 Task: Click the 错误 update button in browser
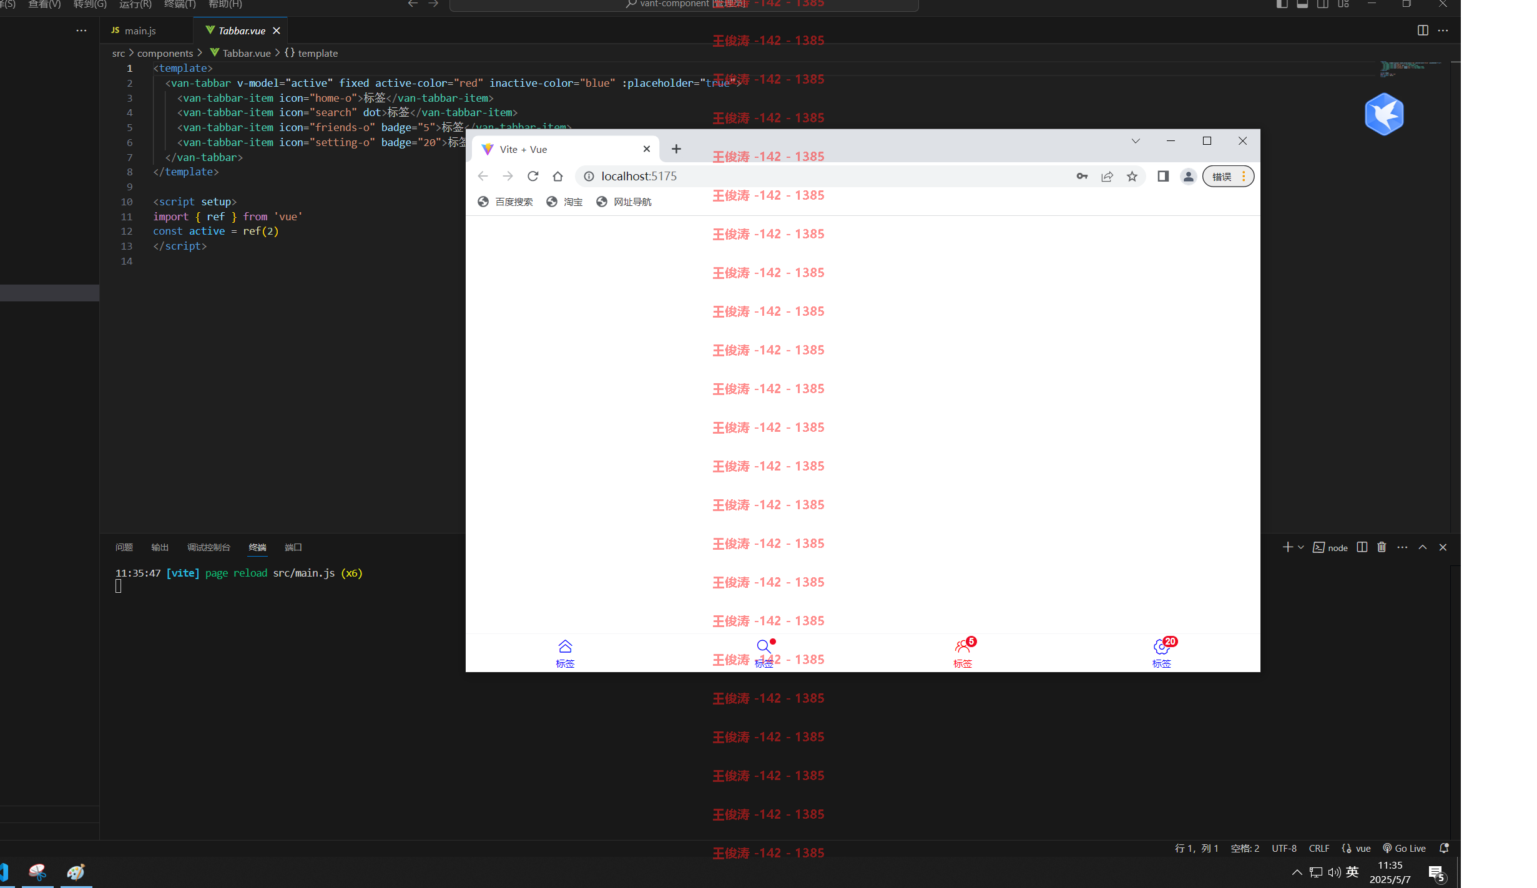click(1228, 177)
